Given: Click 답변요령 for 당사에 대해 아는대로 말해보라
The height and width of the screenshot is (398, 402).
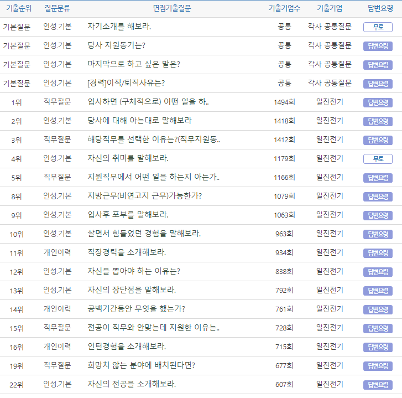Looking at the screenshot, I should pos(378,121).
